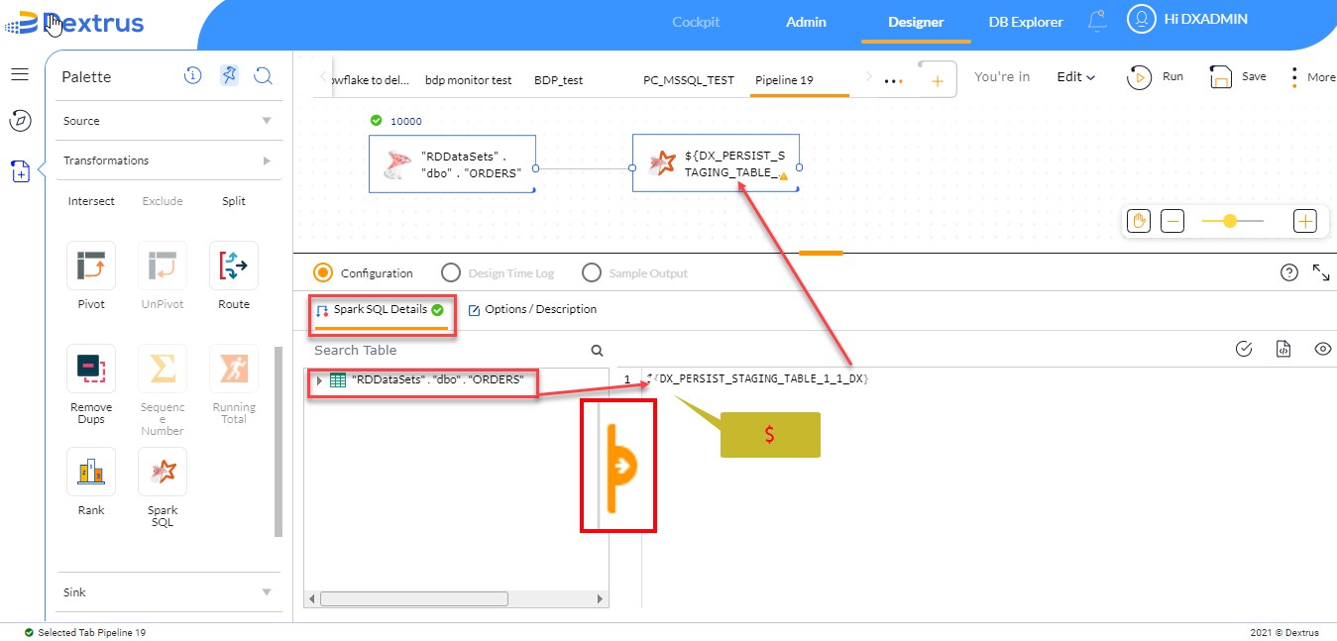The width and height of the screenshot is (1337, 641).
Task: Select the DX_PERSIST_STAGING_TABLE node on canvas
Action: pos(716,163)
